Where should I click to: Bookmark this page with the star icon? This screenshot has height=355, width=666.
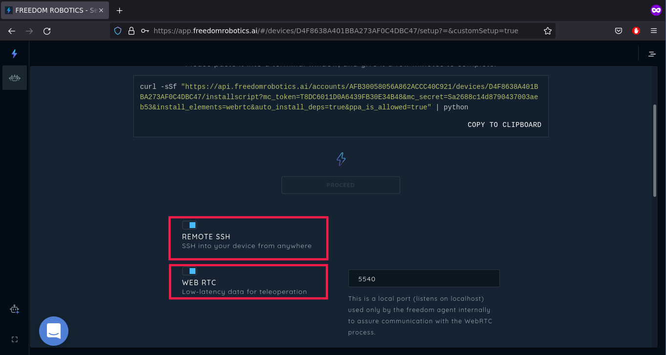[x=548, y=31]
